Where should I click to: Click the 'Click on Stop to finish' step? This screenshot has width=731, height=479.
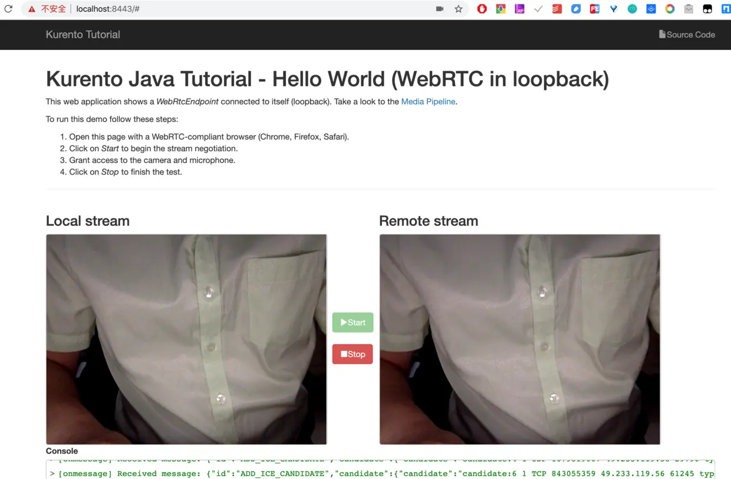point(126,172)
